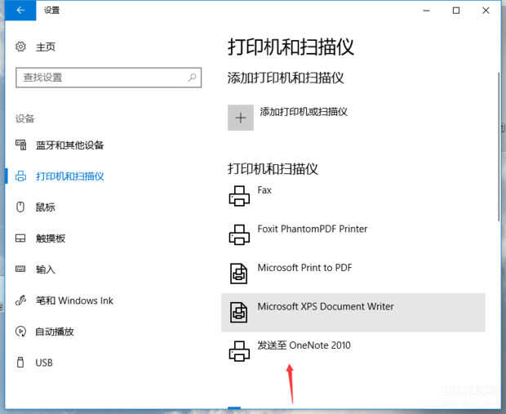Maximize the Settings window

[x=456, y=11]
